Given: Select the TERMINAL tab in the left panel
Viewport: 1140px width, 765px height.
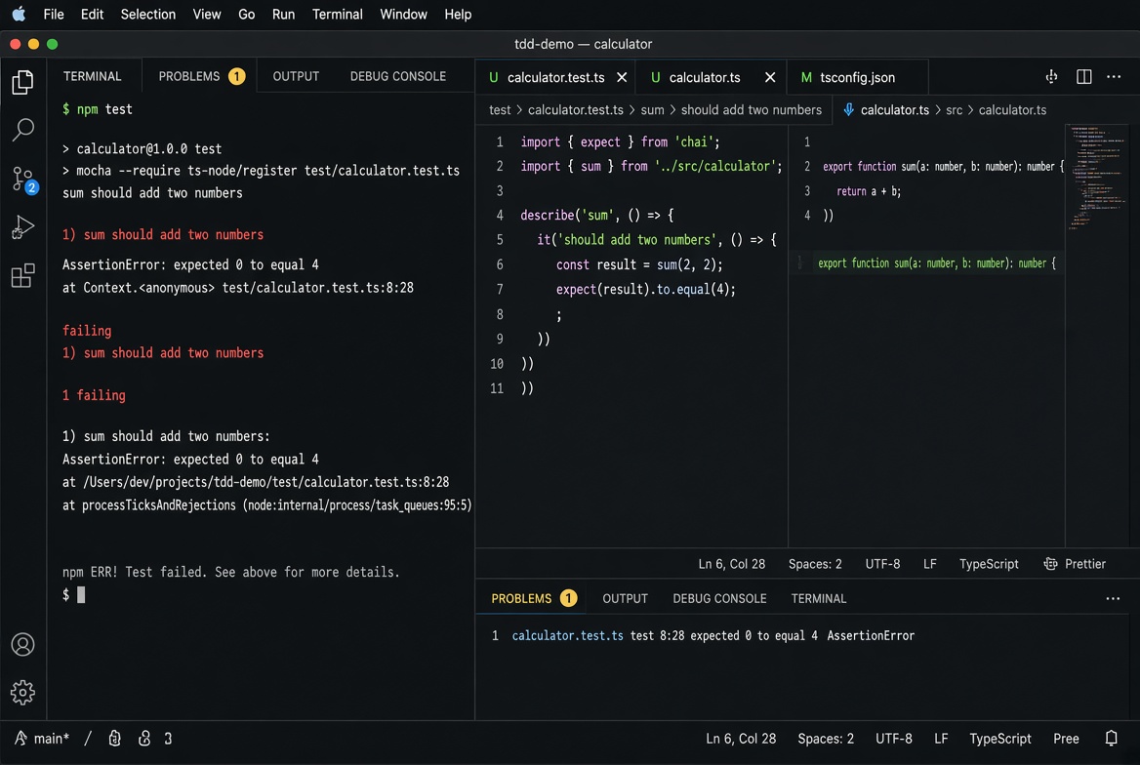Looking at the screenshot, I should [93, 76].
